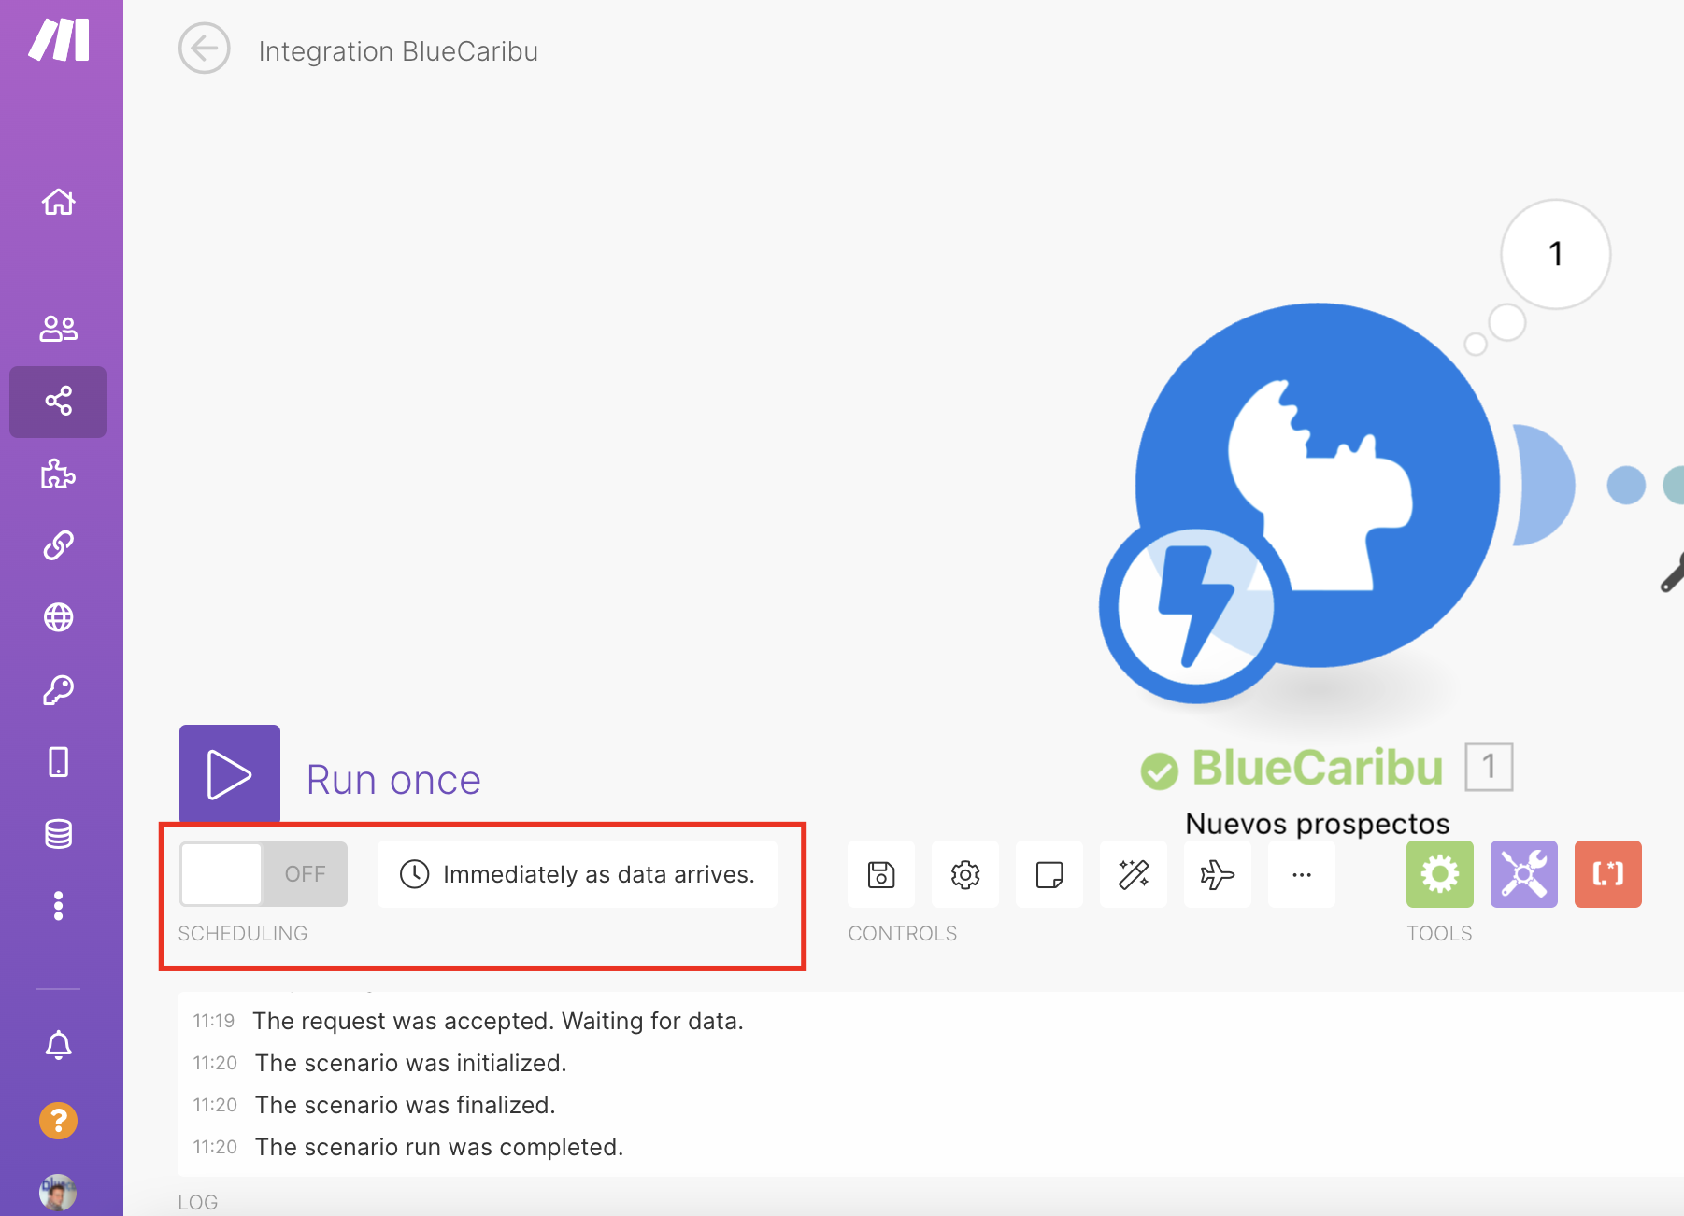Open schedule setting Immediately as data arrives
Viewport: 1684px width, 1216px height.
(x=578, y=874)
